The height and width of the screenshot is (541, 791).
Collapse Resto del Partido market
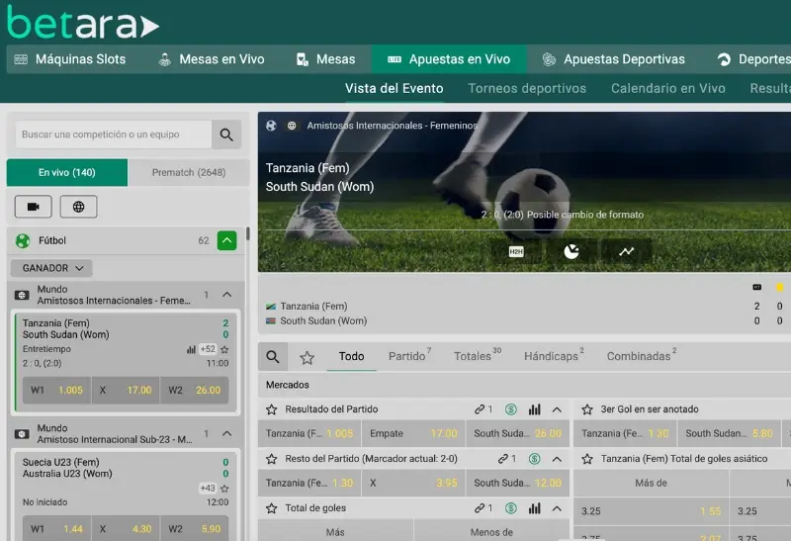click(x=557, y=459)
